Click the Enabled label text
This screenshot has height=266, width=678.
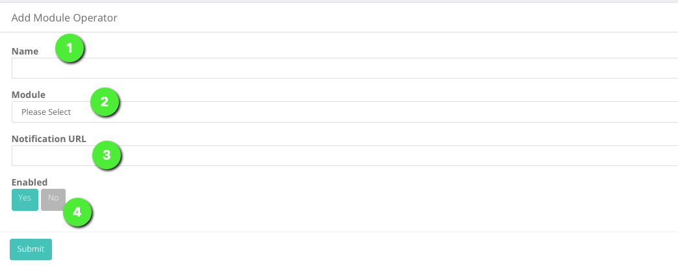tap(29, 182)
